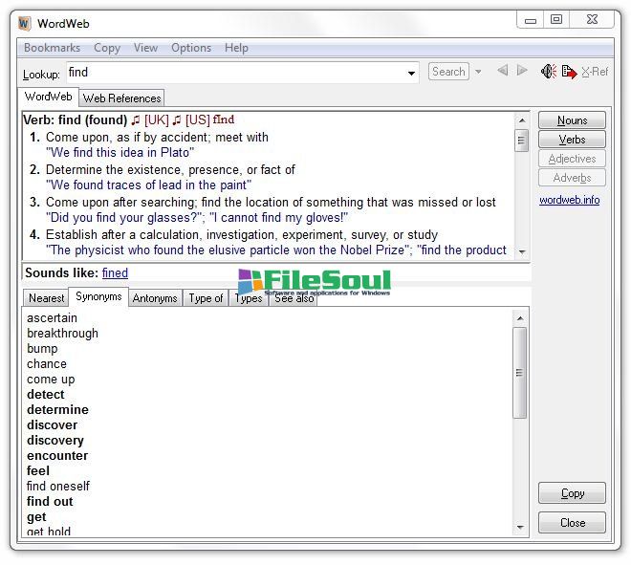The image size is (631, 565).
Task: Click synonyms list scroll down arrow
Action: [520, 527]
